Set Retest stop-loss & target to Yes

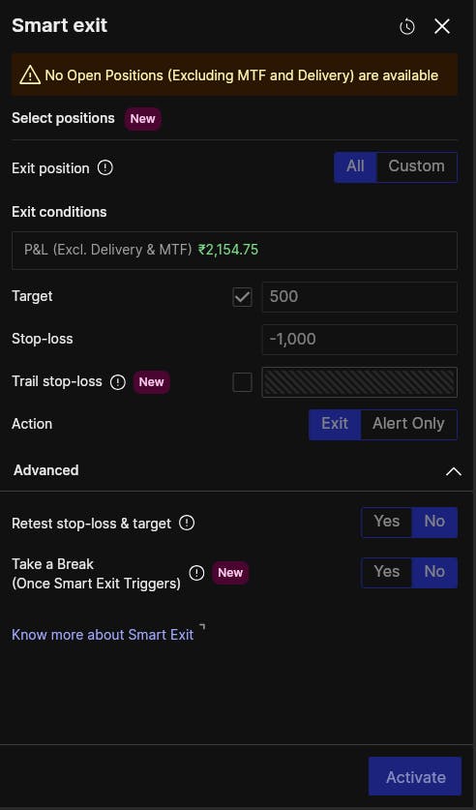click(387, 522)
